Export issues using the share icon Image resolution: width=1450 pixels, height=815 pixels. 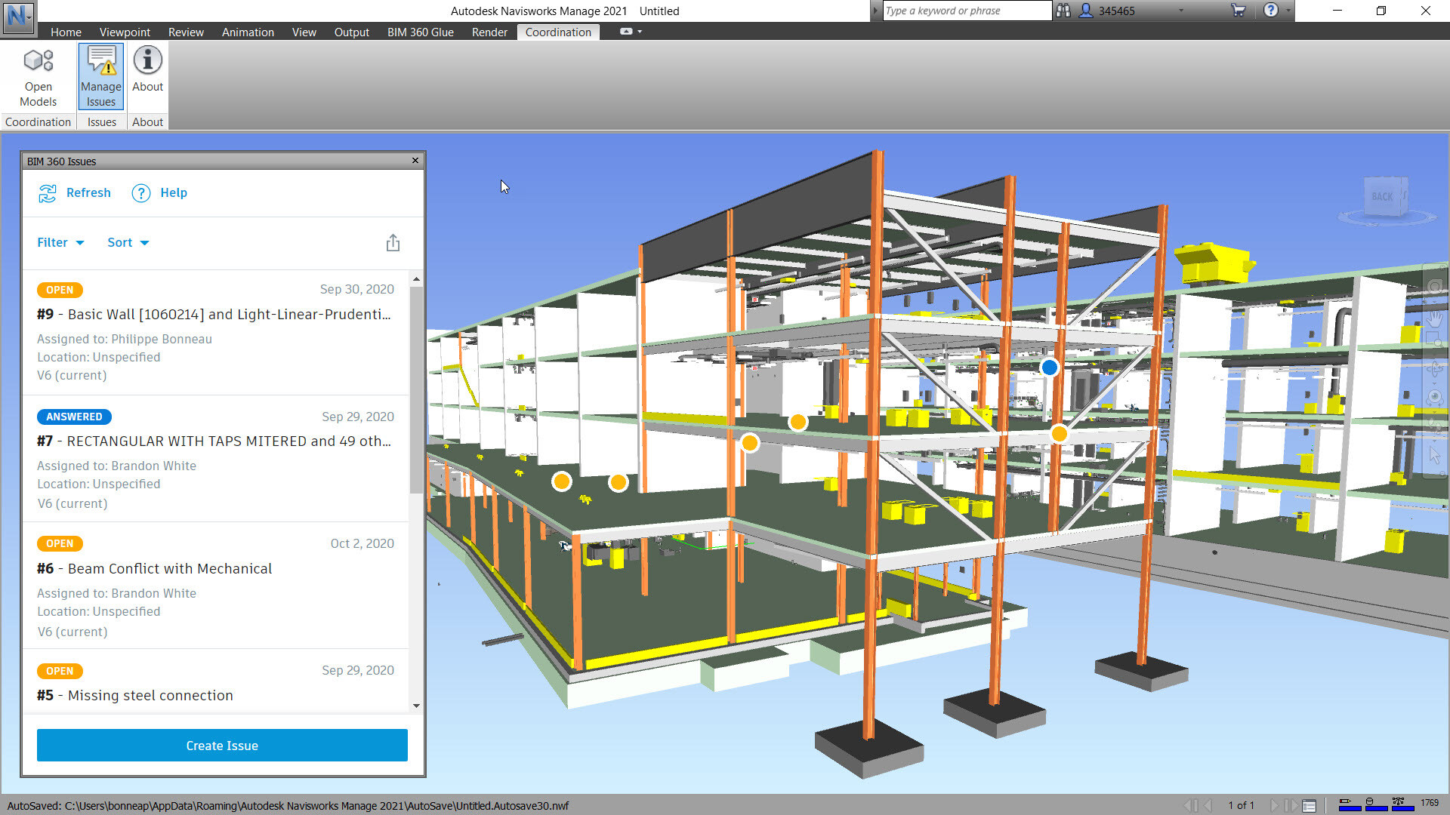click(393, 242)
